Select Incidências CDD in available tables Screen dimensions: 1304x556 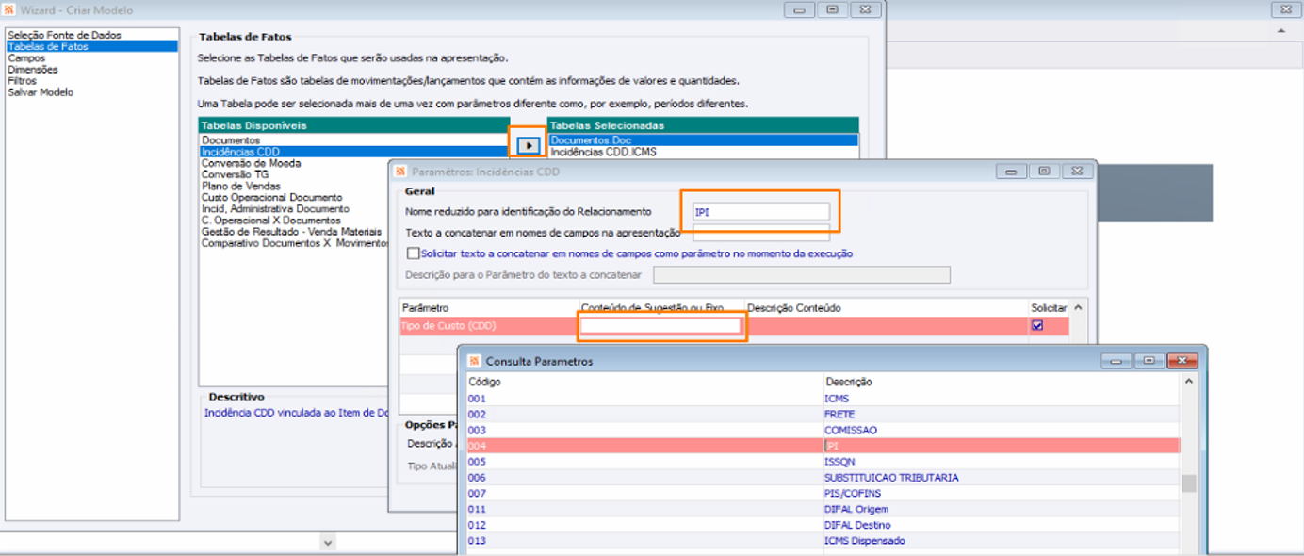click(354, 152)
